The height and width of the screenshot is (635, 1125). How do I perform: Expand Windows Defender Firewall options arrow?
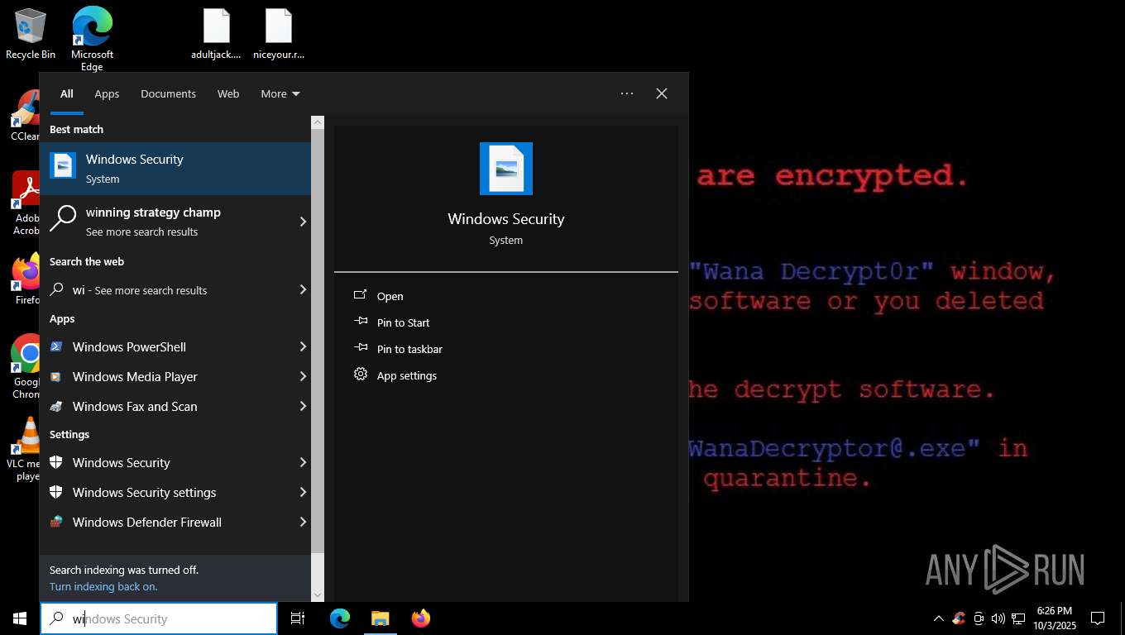(303, 522)
